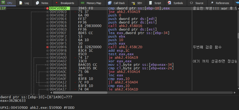The height and width of the screenshot is (110, 239).
Task: Select the call ahk2.458D16 instruction
Action: point(125,26)
